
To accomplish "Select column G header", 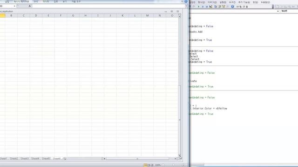I will (x=73, y=15).
